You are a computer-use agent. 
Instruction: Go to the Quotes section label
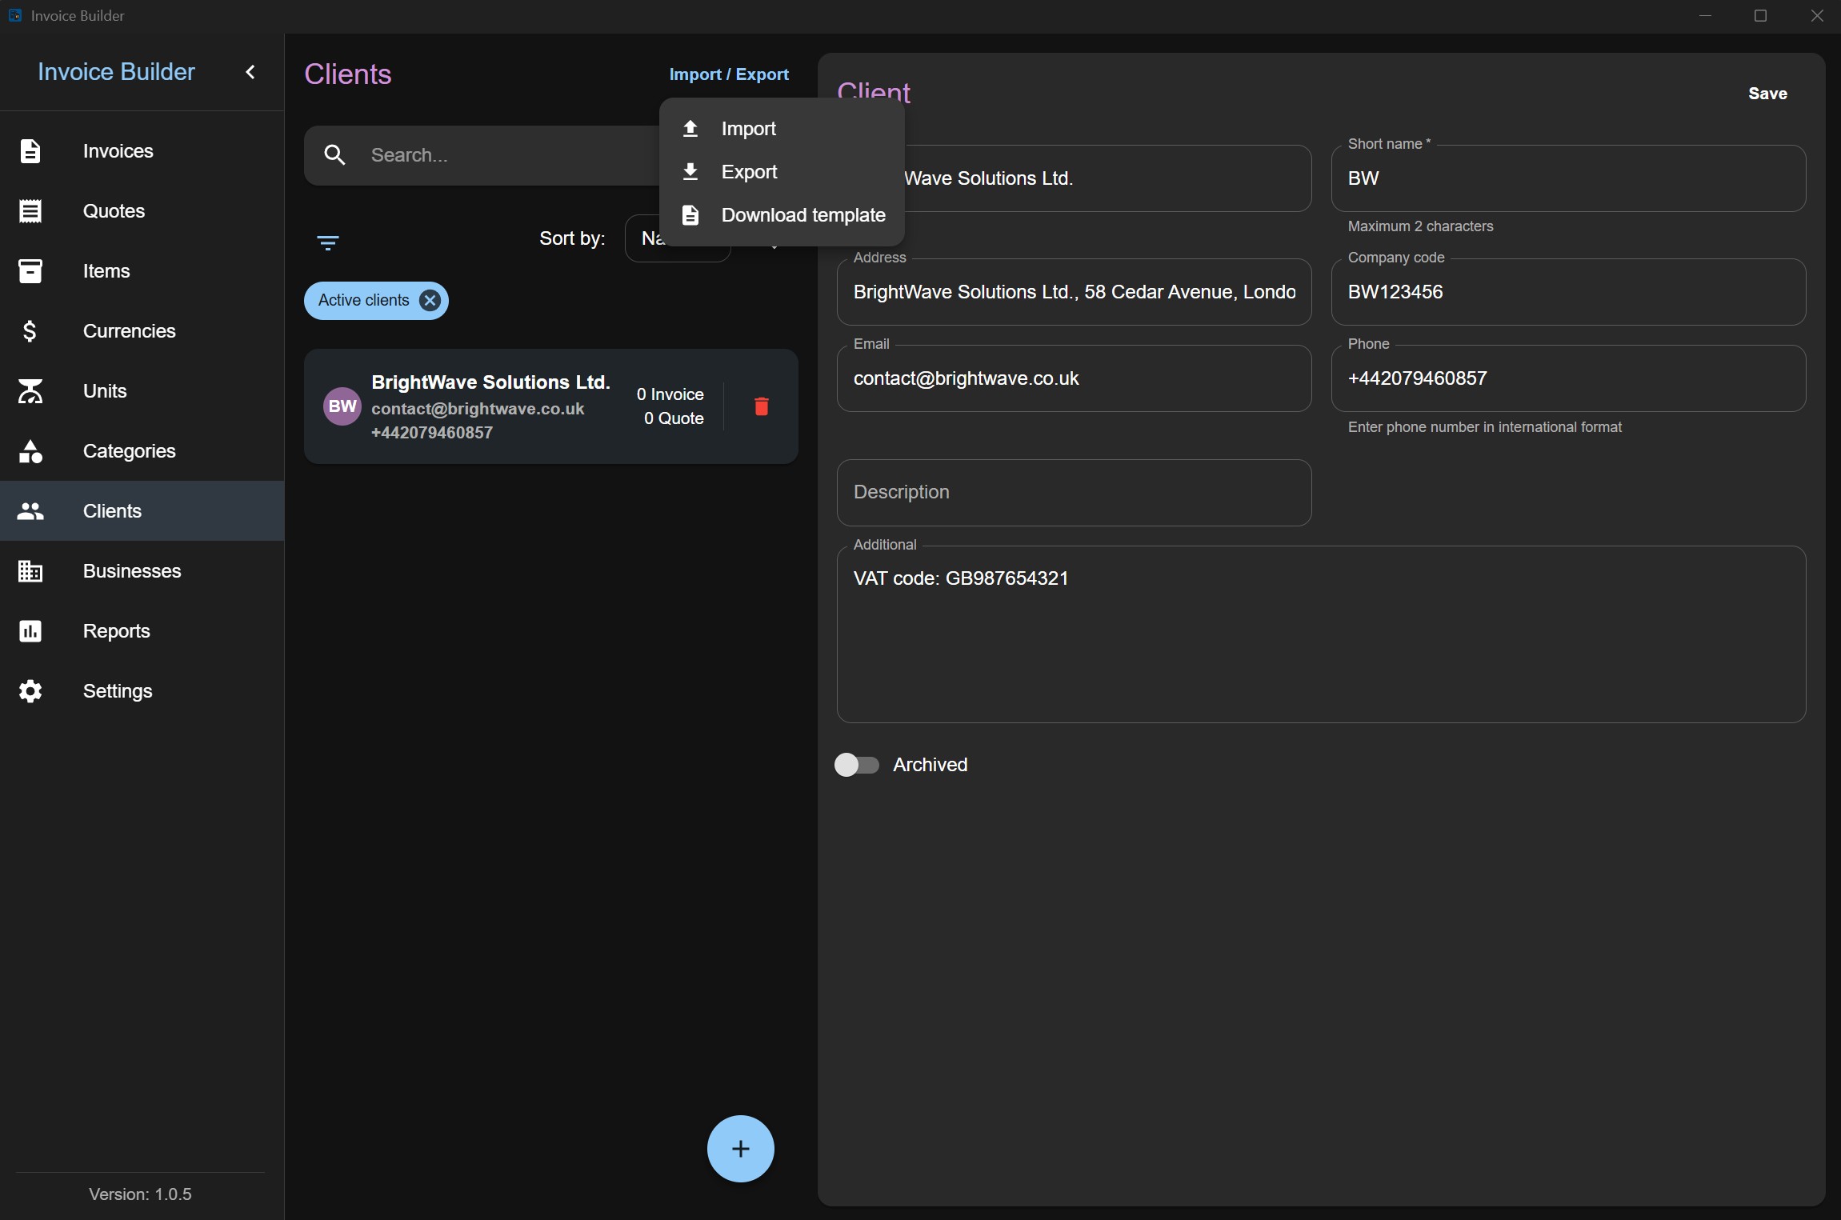click(114, 211)
